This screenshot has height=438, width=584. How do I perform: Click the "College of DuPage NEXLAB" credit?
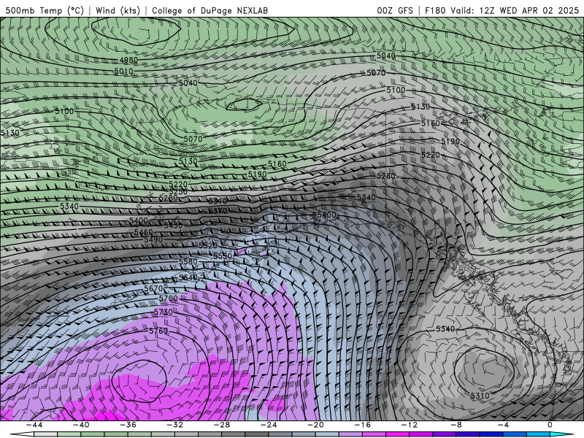[x=210, y=10]
